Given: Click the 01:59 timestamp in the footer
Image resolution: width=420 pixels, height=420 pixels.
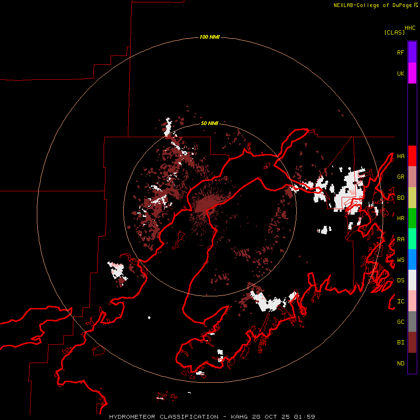Looking at the screenshot, I should tap(304, 417).
